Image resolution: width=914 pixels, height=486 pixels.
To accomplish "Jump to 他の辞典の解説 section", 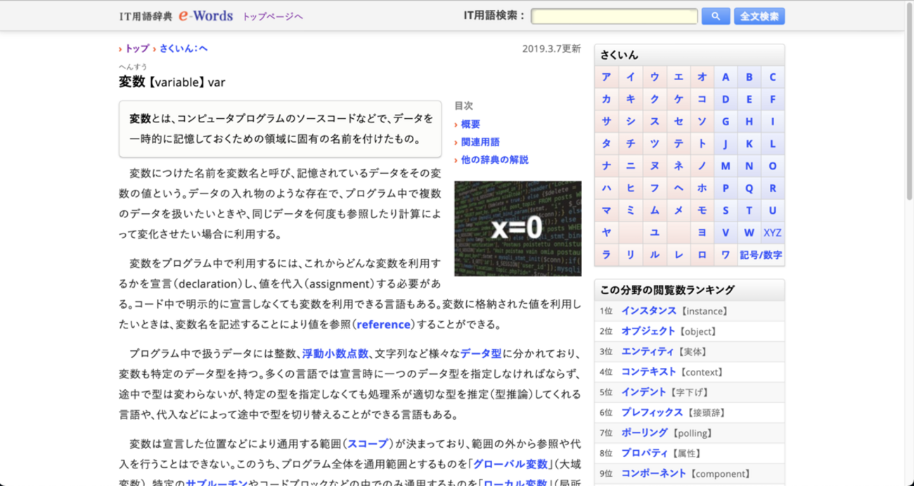I will point(494,160).
